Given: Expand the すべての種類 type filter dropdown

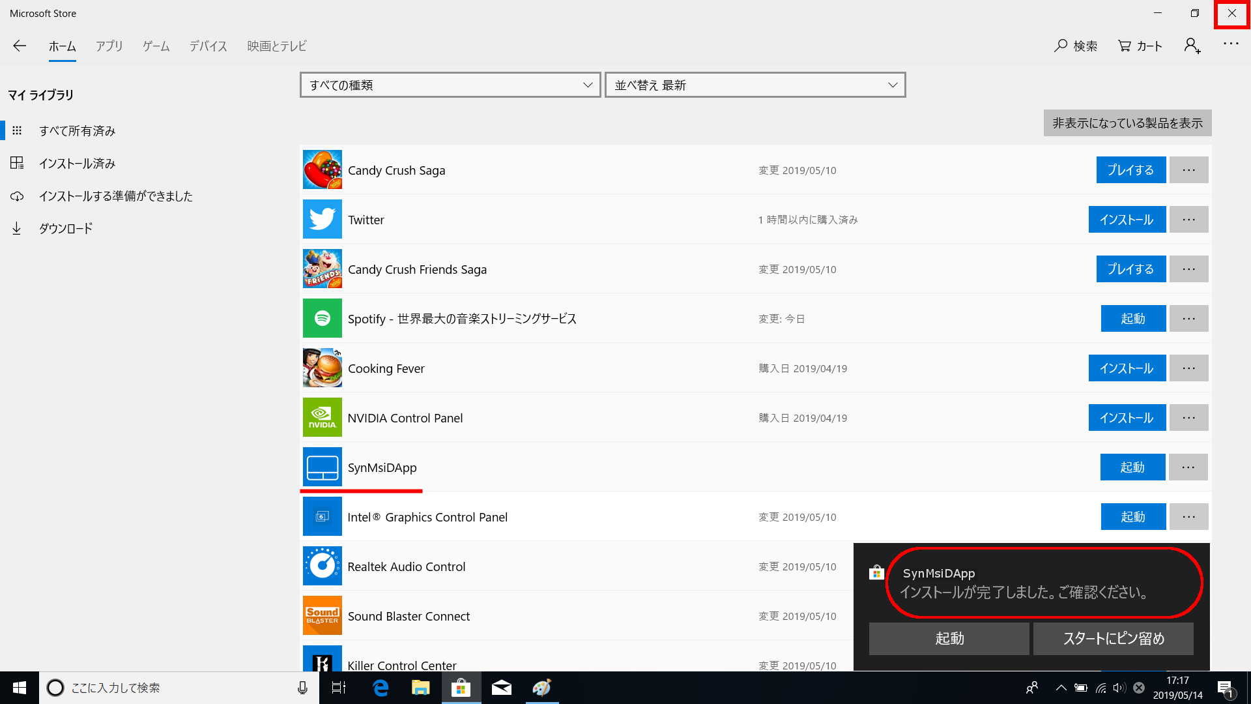Looking at the screenshot, I should click(x=450, y=85).
